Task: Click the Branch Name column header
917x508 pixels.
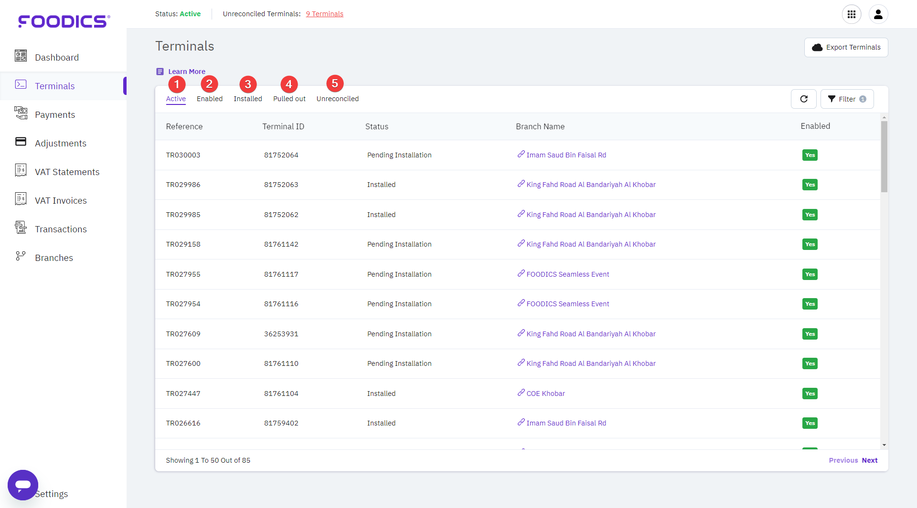Action: pyautogui.click(x=540, y=126)
